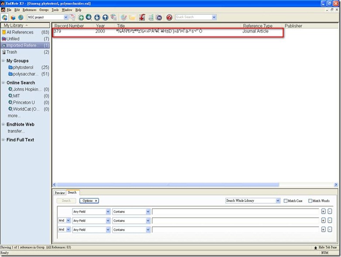The width and height of the screenshot is (341, 257).
Task: Click the copy to local library icon
Action: [72, 17]
